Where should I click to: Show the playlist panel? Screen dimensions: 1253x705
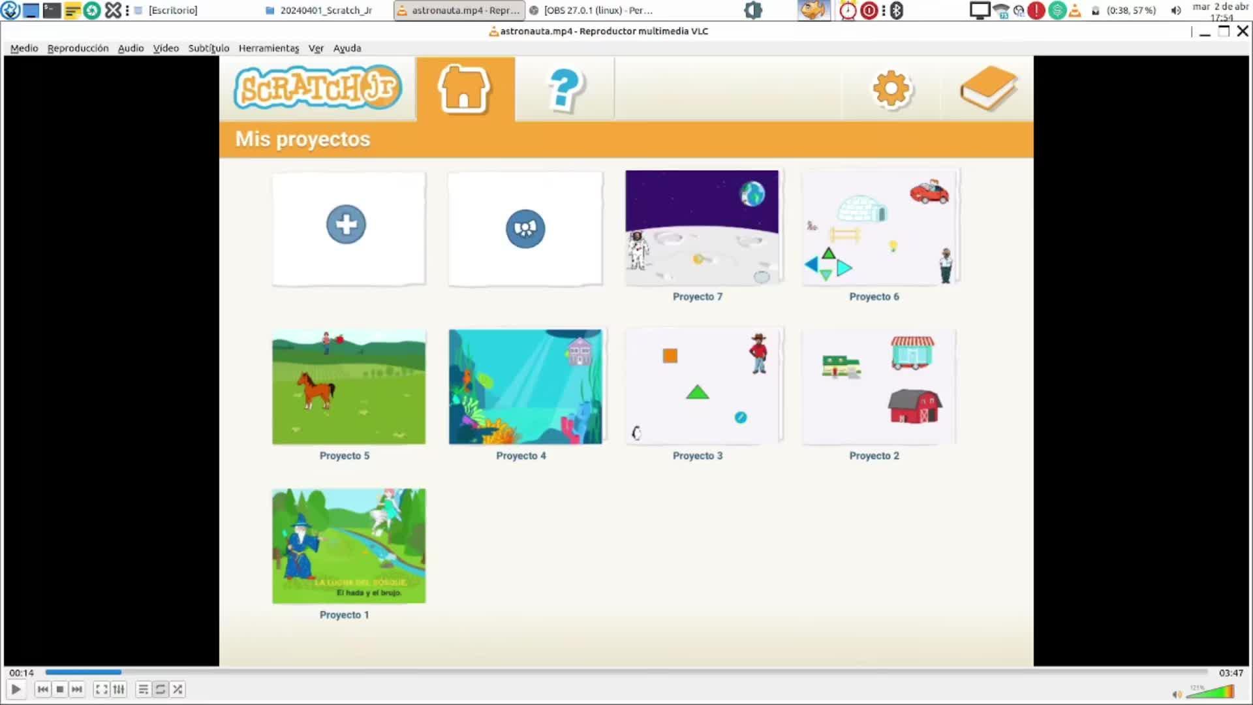coord(144,689)
